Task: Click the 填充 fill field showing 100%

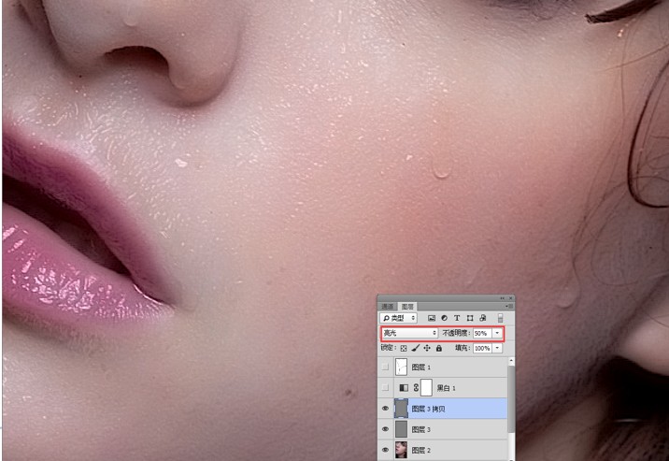Action: 482,348
